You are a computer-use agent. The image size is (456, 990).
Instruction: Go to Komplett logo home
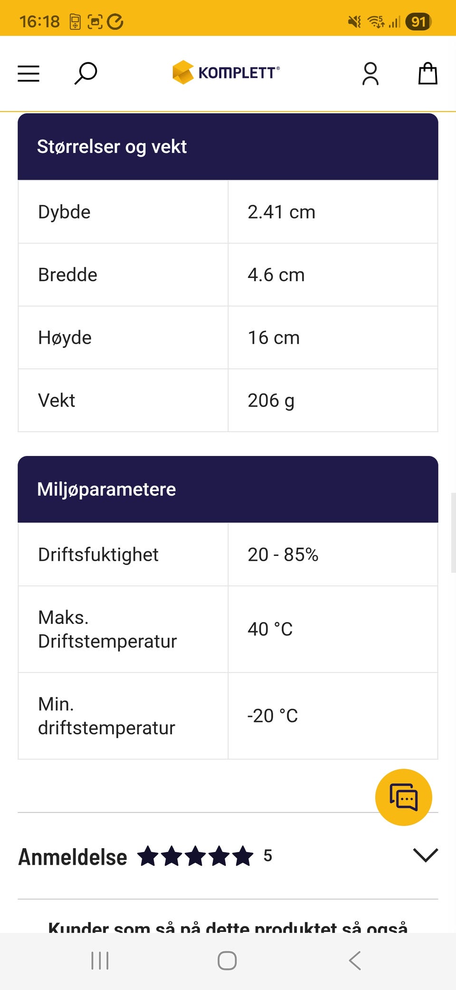click(x=226, y=72)
